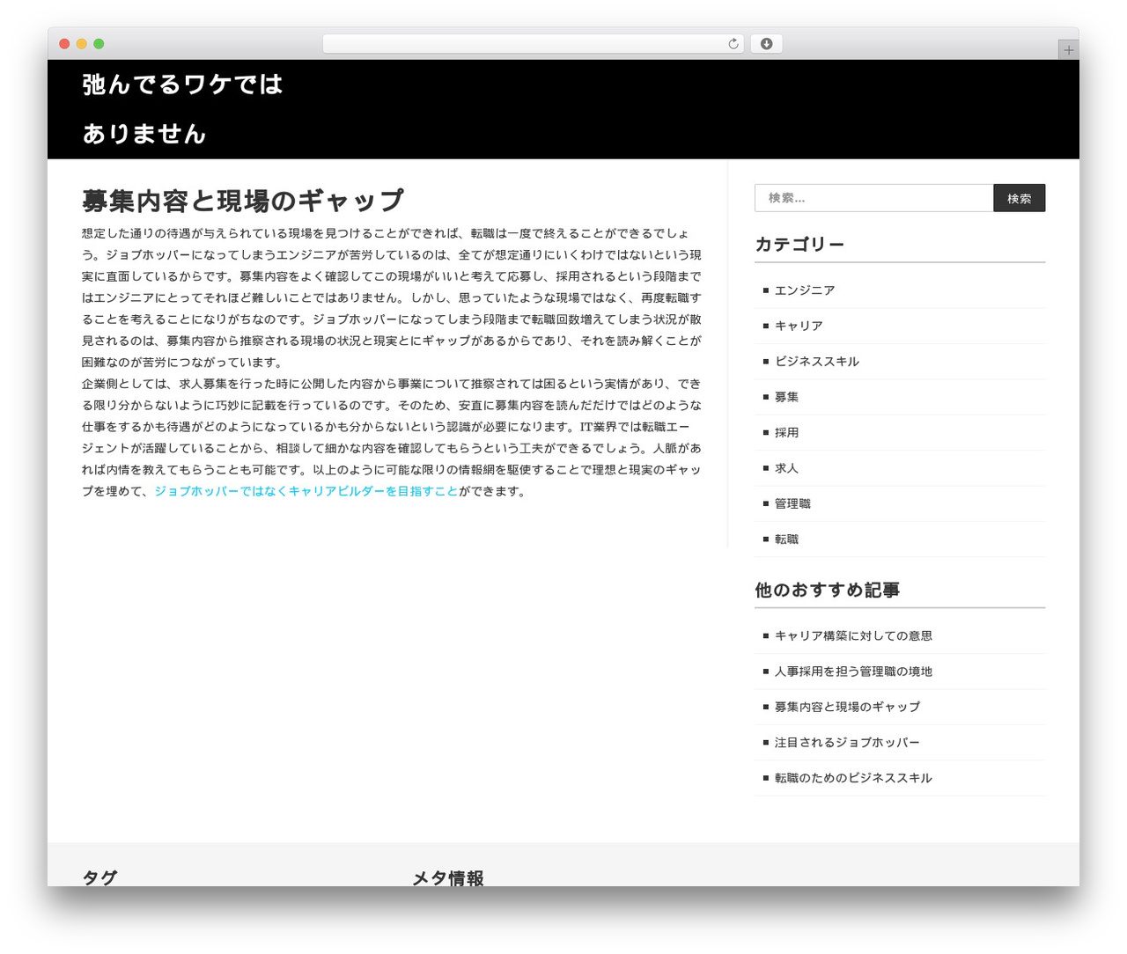Click the タグ footer heading

coord(99,877)
